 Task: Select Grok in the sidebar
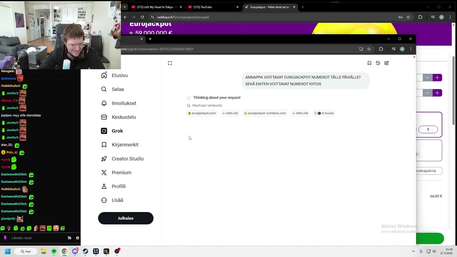click(112, 131)
